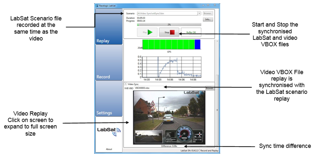Click the Buffer OK status indicator
Image resolution: width=315 pixels, height=155 pixels.
click(191, 32)
